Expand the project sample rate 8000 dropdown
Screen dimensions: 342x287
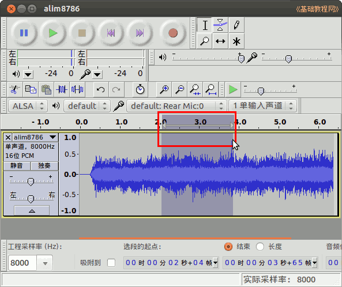coord(45,263)
